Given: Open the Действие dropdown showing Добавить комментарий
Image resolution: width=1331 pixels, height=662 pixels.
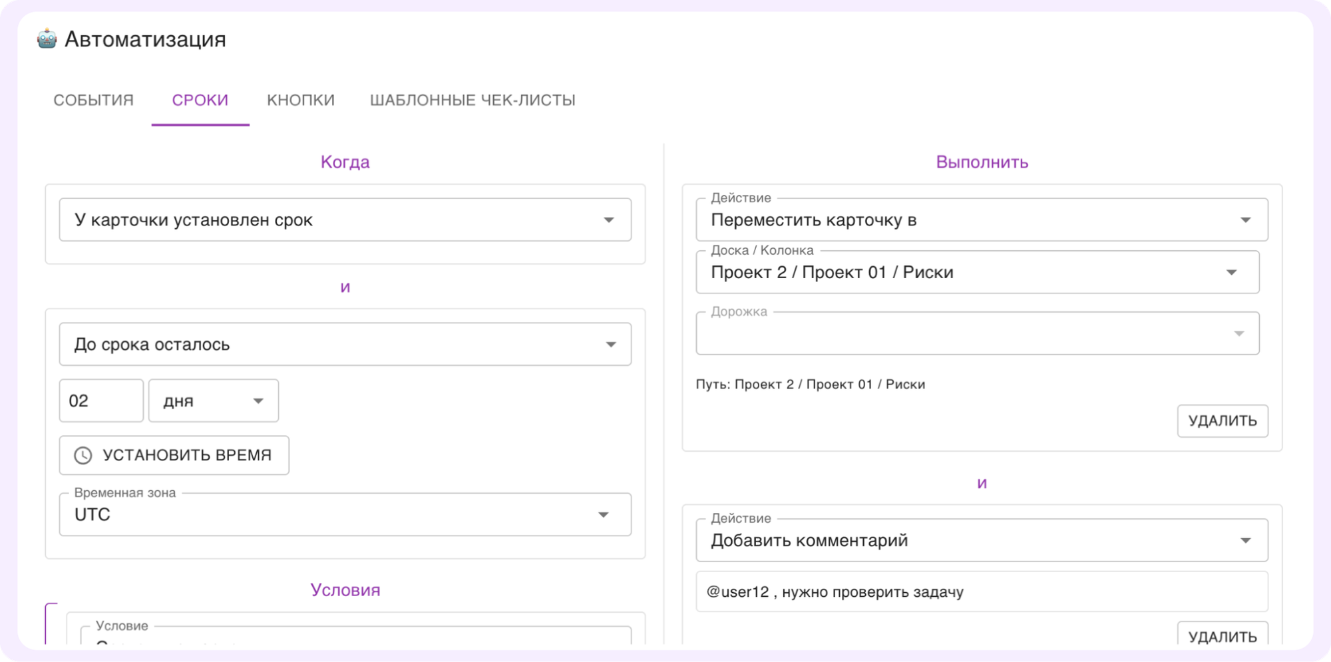Looking at the screenshot, I should 1249,540.
